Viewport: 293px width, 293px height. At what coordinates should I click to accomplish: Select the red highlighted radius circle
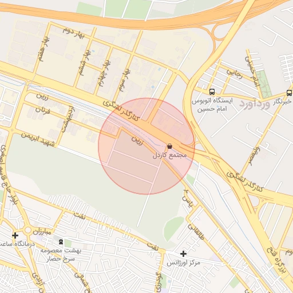pos(146,146)
